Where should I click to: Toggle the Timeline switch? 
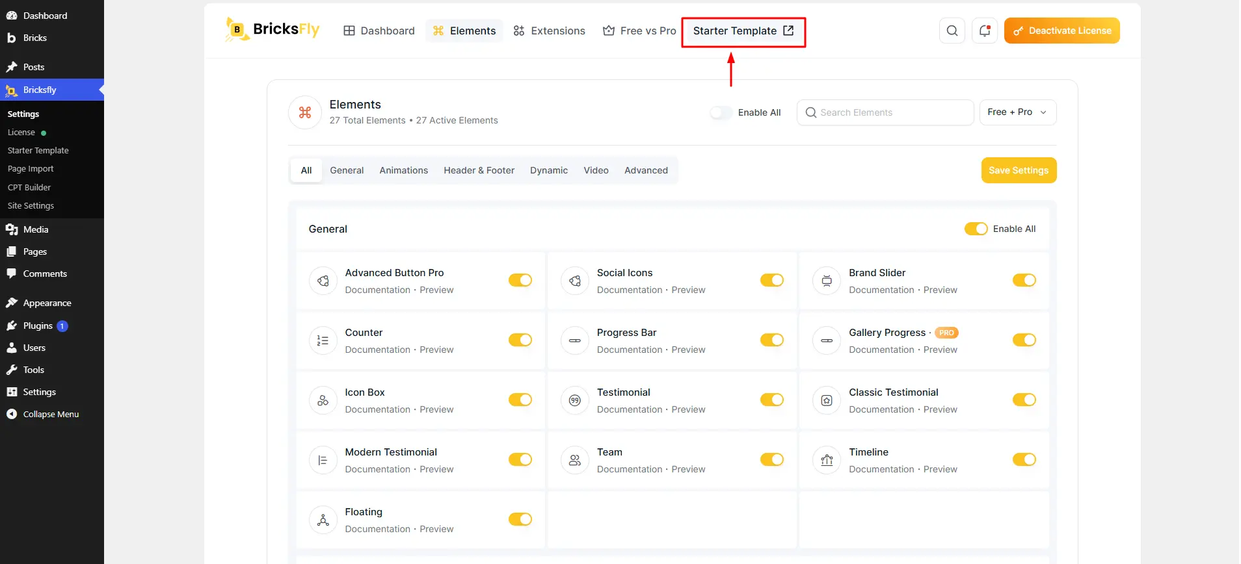click(1024, 459)
